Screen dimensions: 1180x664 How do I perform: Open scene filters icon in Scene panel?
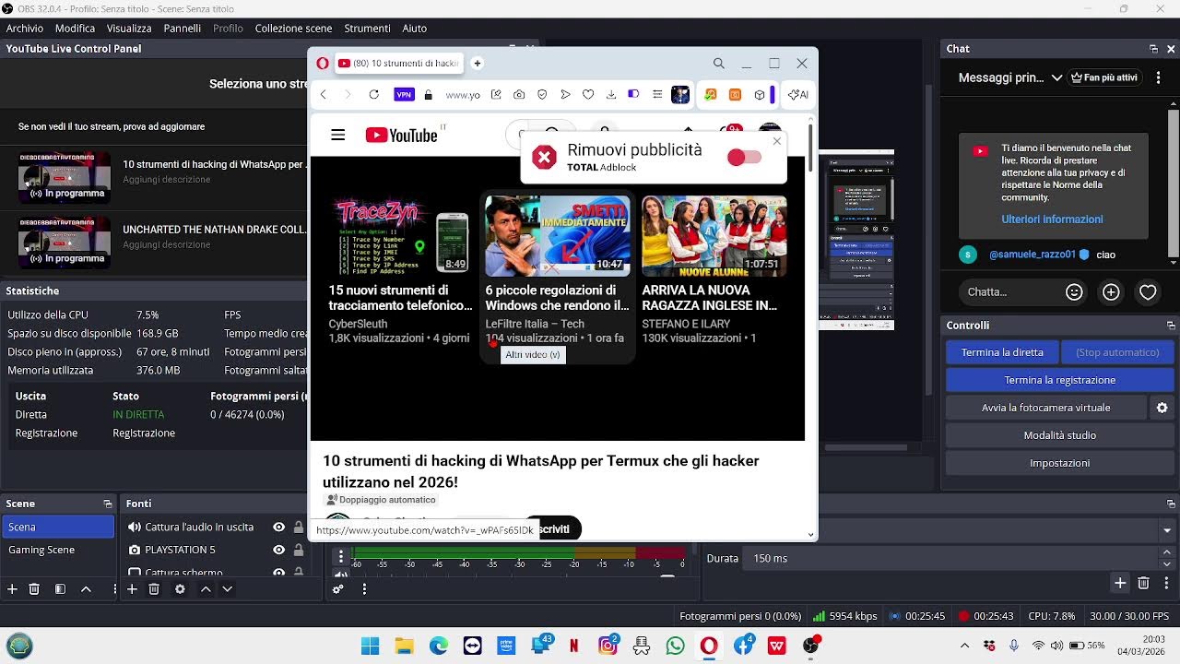[x=60, y=588]
